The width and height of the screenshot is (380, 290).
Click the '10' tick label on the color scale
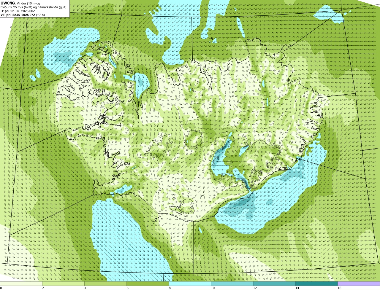click(x=213, y=288)
